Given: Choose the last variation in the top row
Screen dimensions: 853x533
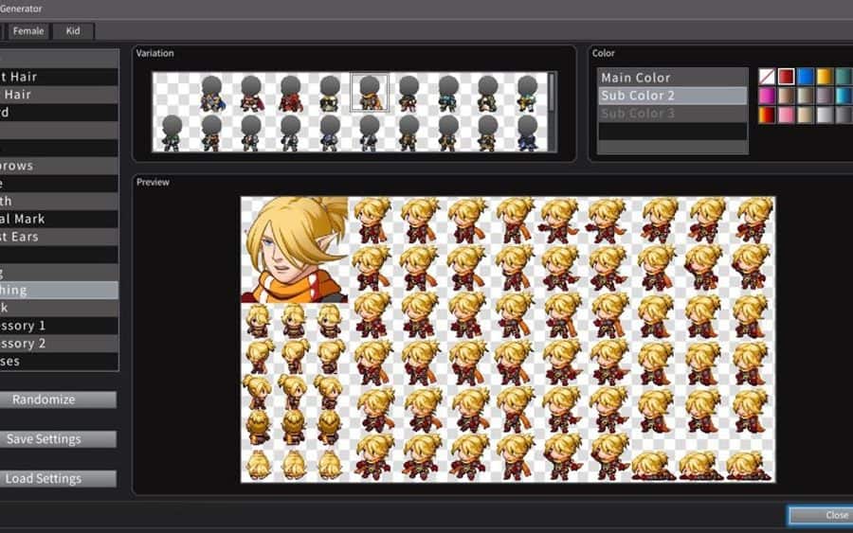Looking at the screenshot, I should tap(527, 93).
